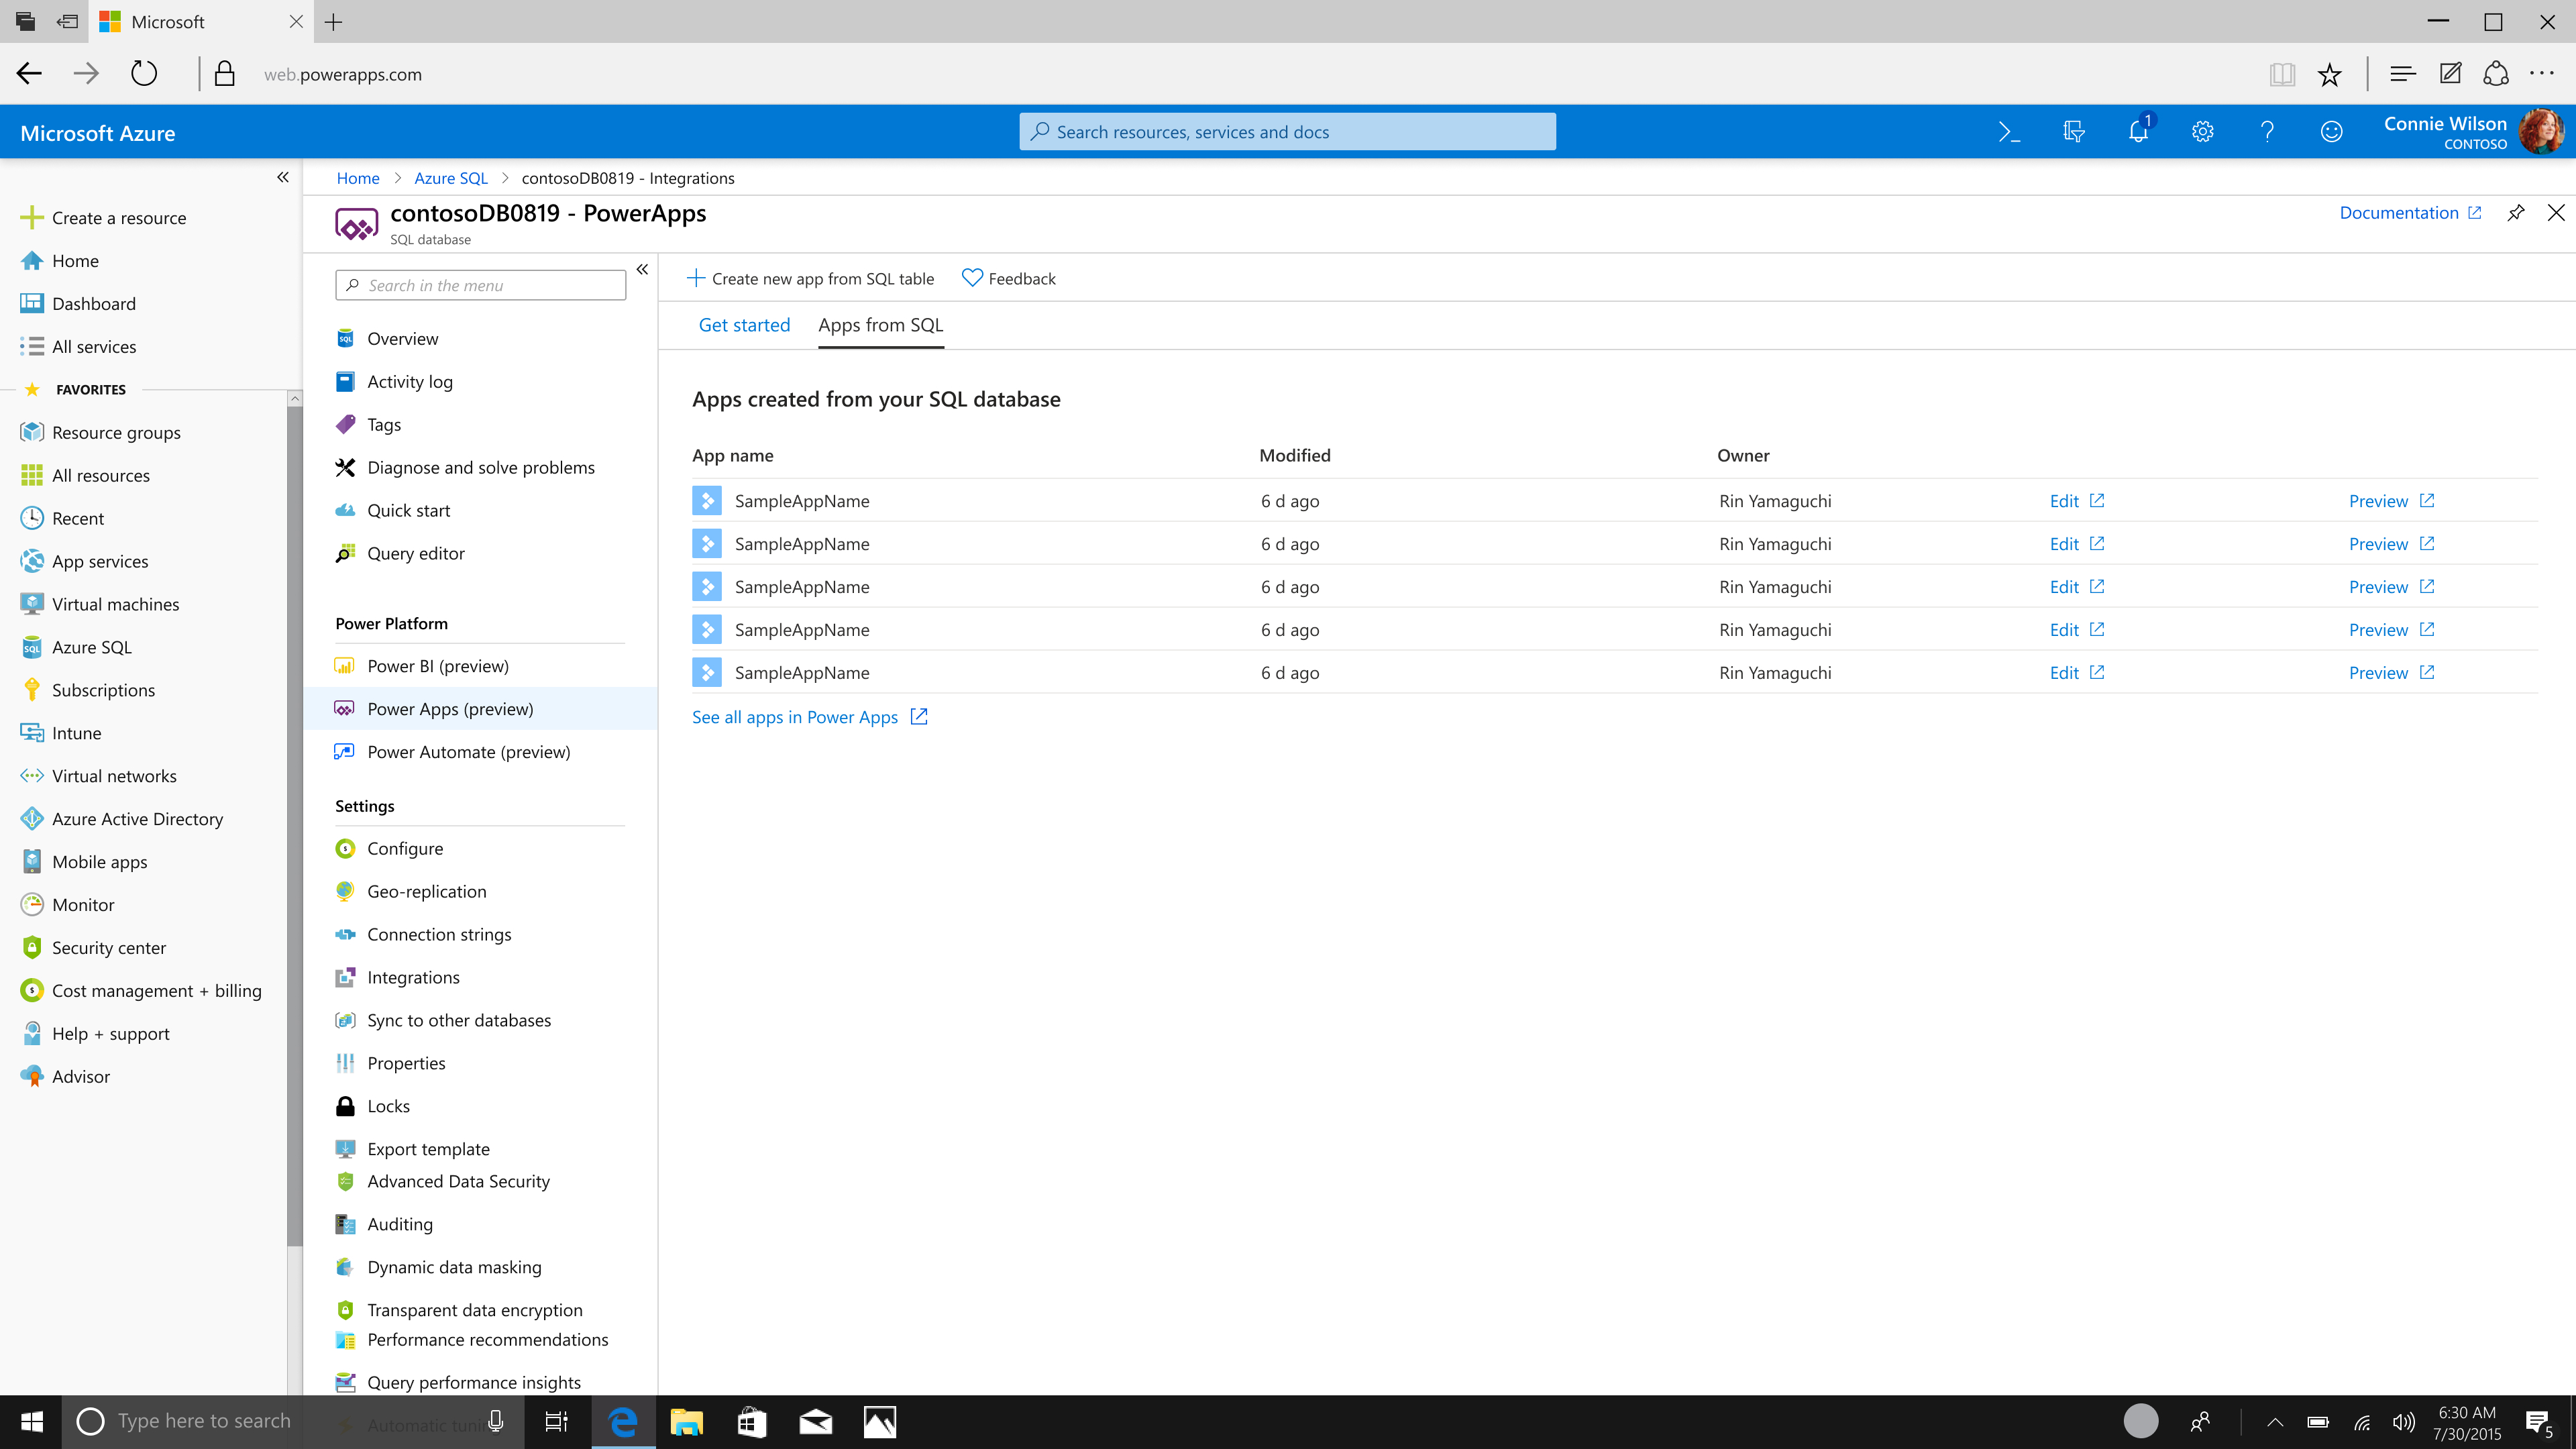Send feedback via smiley face icon
Image resolution: width=2576 pixels, height=1449 pixels.
click(x=2331, y=132)
